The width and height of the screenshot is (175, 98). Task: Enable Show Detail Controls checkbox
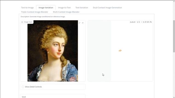(23, 87)
